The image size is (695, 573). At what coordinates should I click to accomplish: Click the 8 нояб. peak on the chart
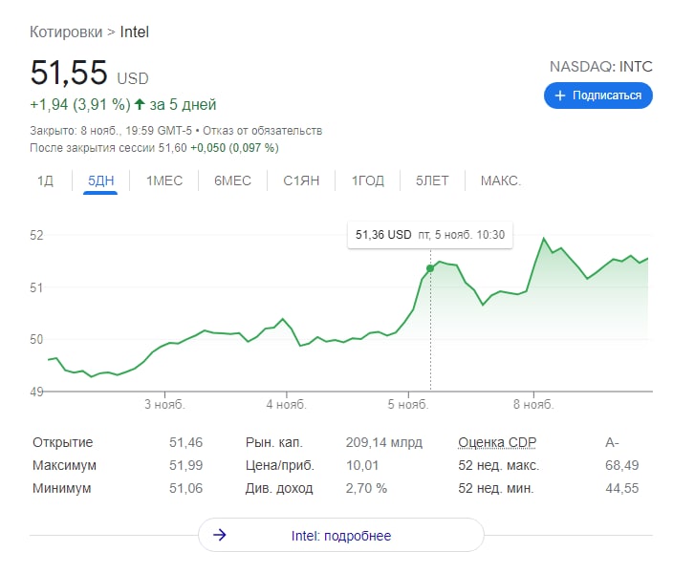coord(544,239)
